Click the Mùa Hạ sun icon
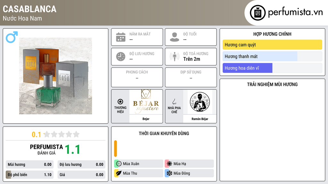 [x=169, y=164]
